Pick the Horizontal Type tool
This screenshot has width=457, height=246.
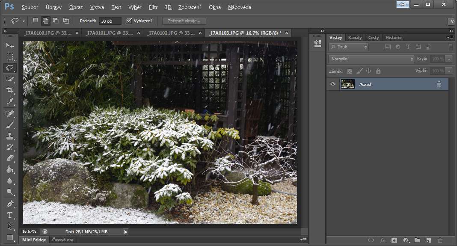[10, 215]
